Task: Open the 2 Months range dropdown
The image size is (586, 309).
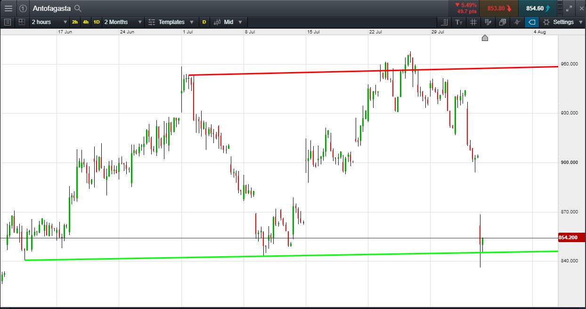Action: [x=122, y=22]
